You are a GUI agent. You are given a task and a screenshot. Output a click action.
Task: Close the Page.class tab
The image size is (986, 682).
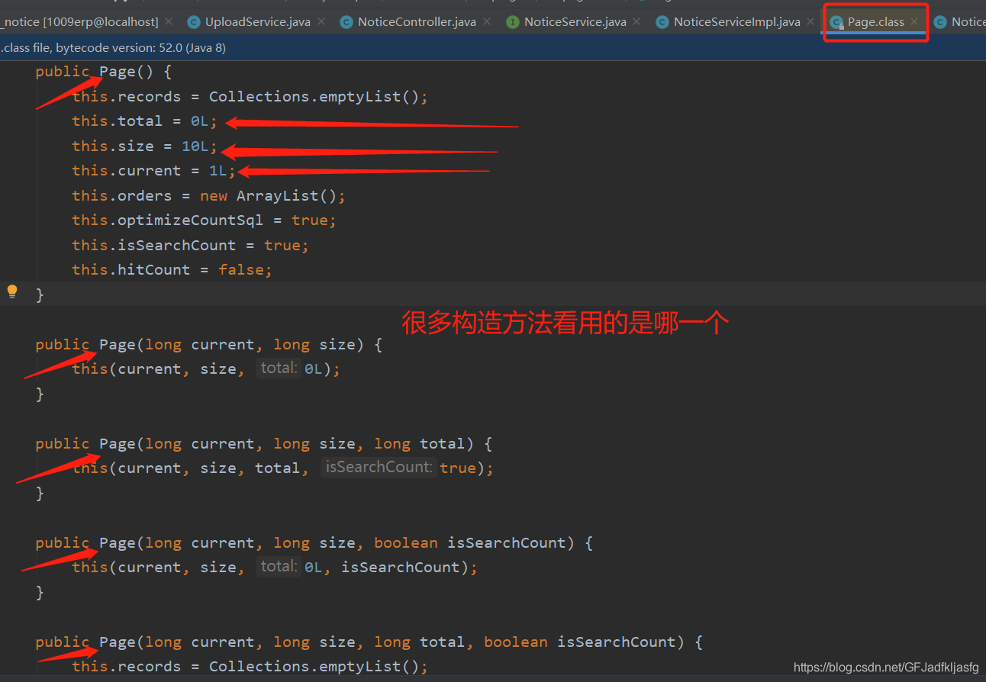[x=914, y=21]
